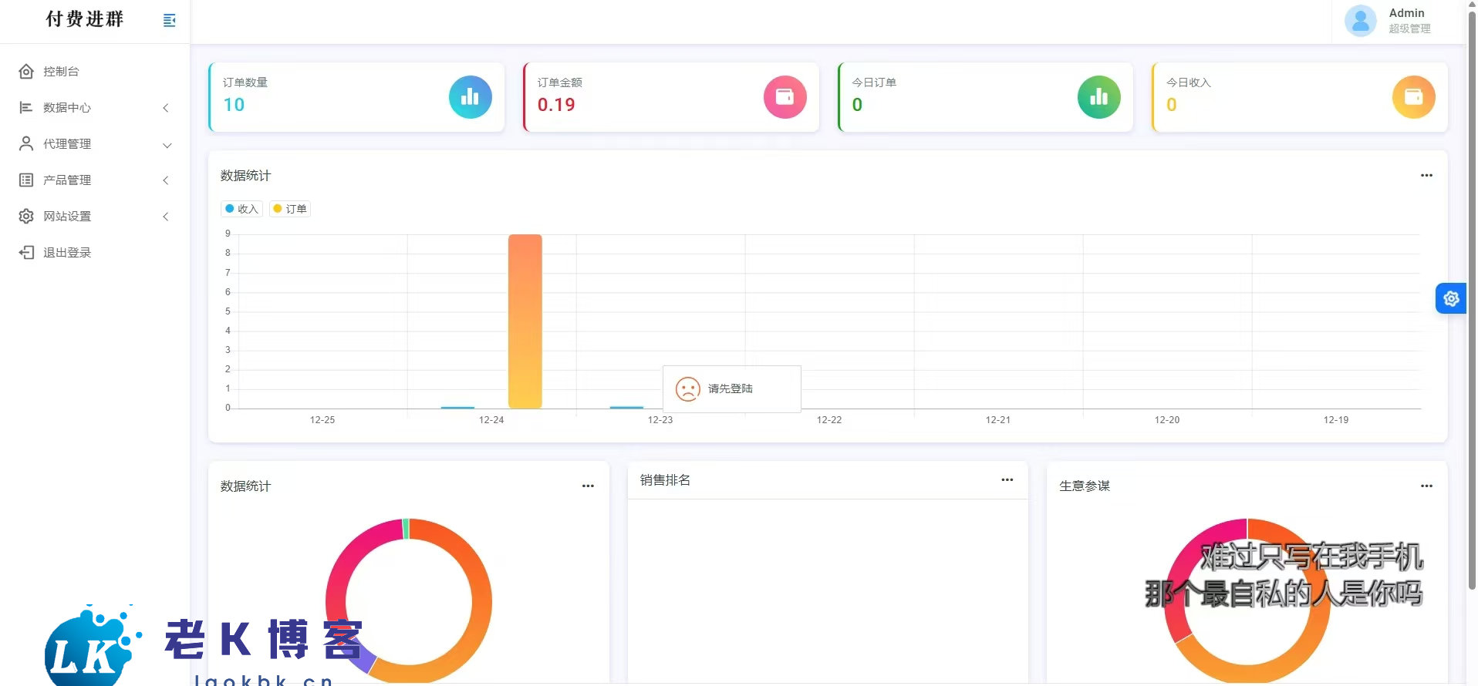
Task: Click the orange bar for 12-24
Action: pos(525,321)
